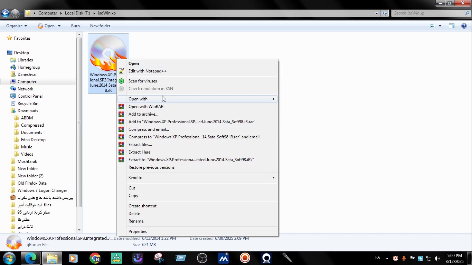Open address bar history dropdown arrow
Screen dimensions: 472x265
pyautogui.click(x=377, y=13)
